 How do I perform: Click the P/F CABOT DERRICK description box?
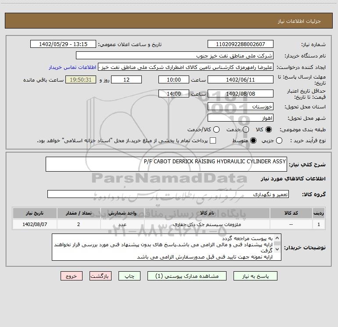(166, 164)
